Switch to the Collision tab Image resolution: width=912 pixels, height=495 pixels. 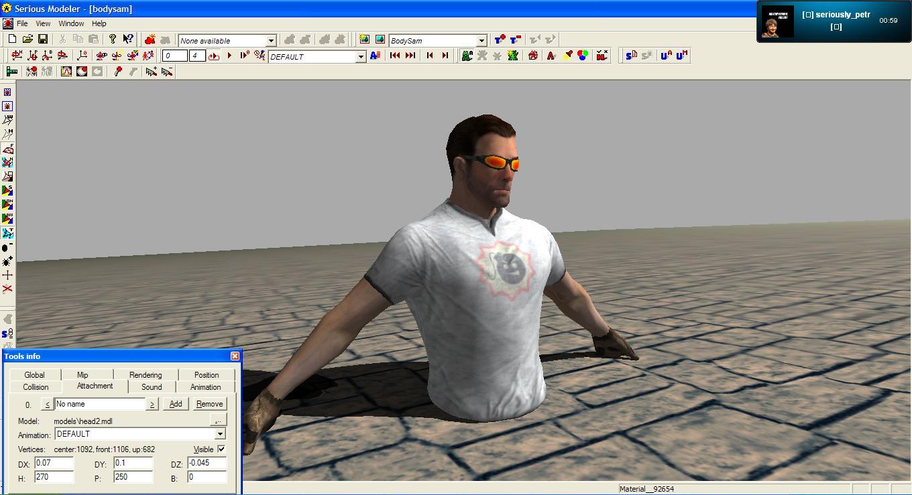(x=36, y=386)
